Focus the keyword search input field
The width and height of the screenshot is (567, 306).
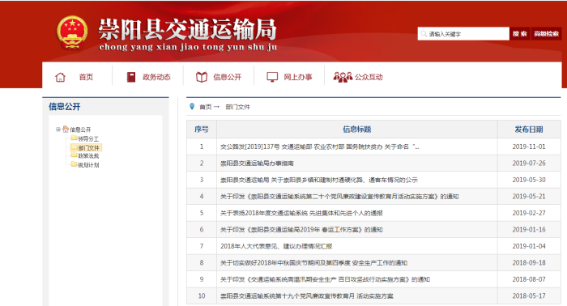coord(463,34)
